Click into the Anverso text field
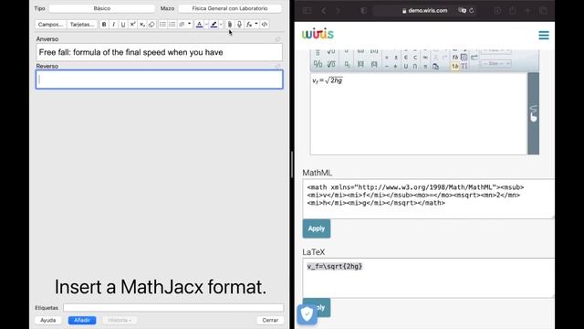The image size is (584, 329). pos(159,52)
